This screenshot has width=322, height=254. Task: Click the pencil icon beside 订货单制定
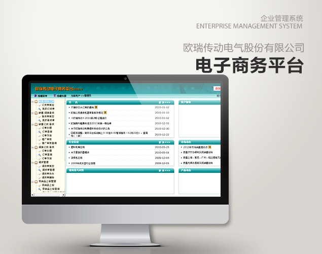40,105
